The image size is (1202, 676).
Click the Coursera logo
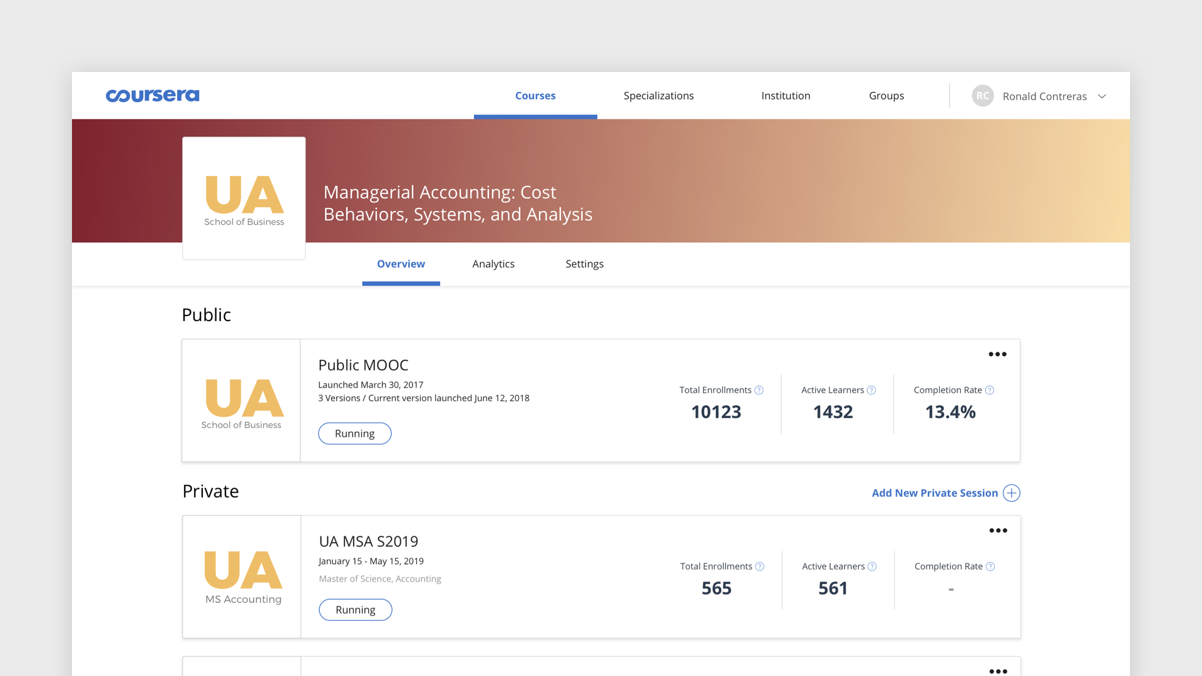tap(152, 96)
